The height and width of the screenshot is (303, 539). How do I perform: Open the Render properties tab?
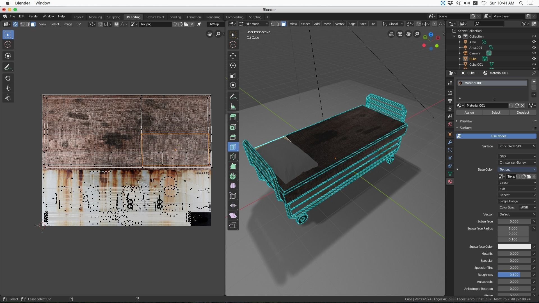(450, 93)
